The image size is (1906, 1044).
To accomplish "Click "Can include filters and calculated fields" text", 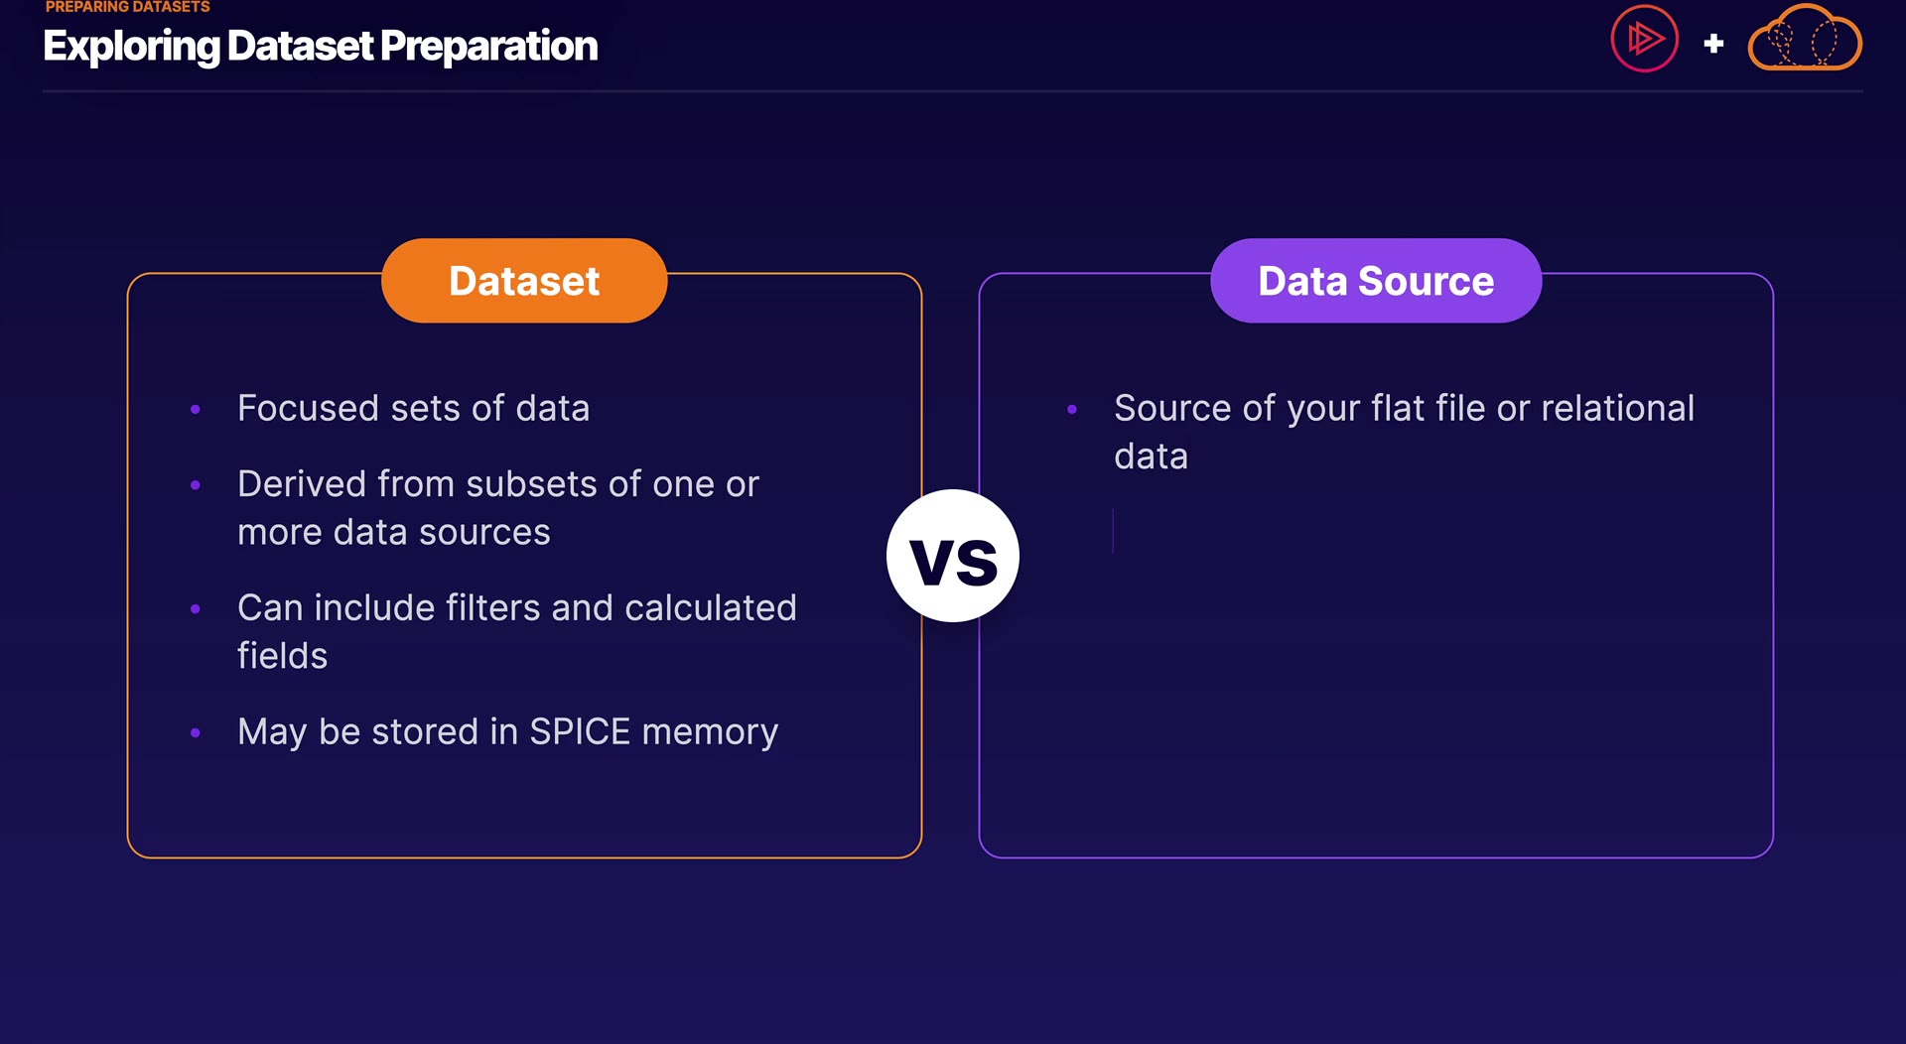I will [x=516, y=631].
